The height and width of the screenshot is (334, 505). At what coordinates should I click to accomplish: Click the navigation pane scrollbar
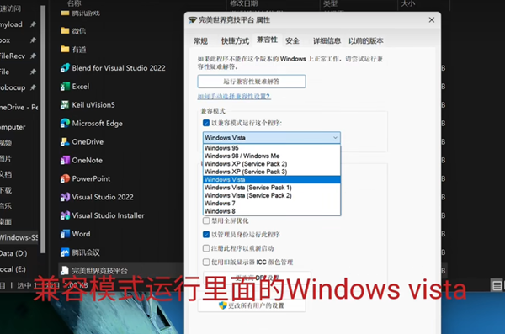click(43, 129)
